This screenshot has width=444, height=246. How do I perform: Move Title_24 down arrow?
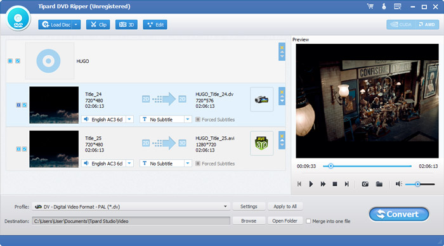(282, 101)
